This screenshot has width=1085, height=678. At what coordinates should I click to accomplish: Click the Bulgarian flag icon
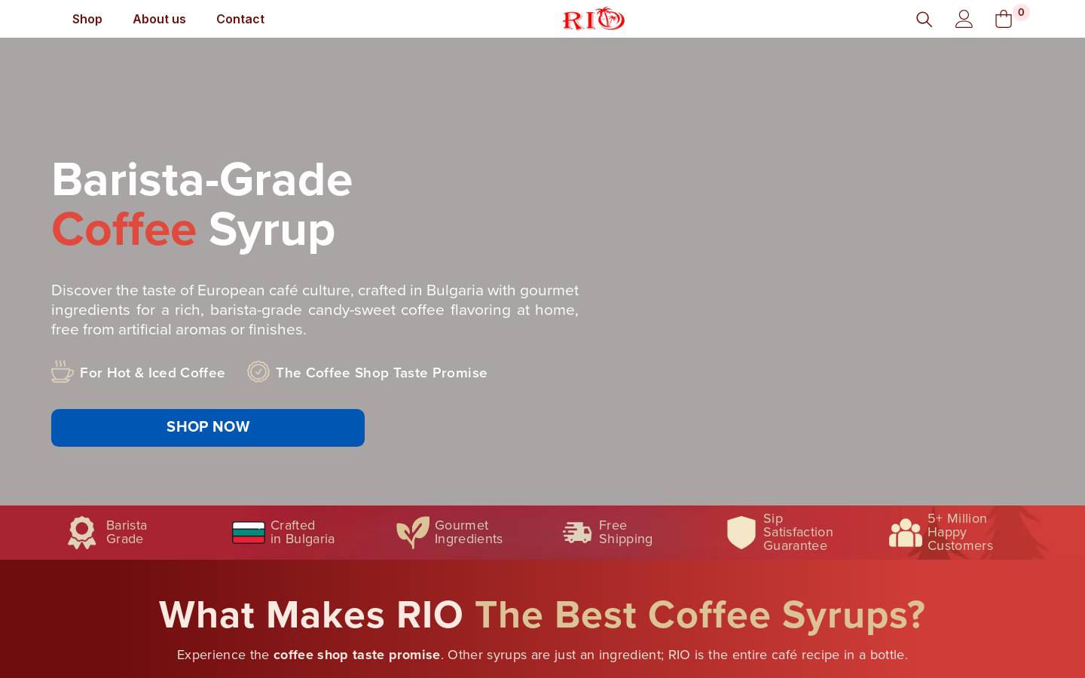pos(249,533)
